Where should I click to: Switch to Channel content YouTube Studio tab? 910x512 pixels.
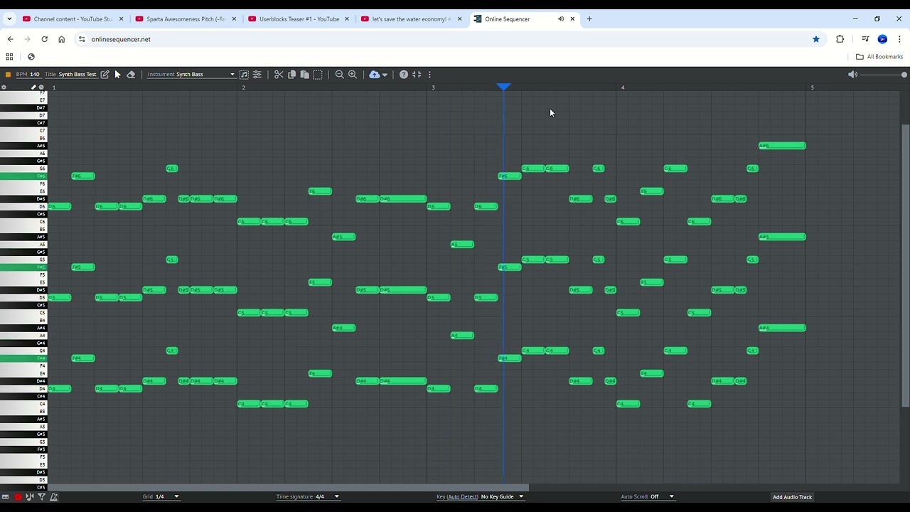pos(73,19)
